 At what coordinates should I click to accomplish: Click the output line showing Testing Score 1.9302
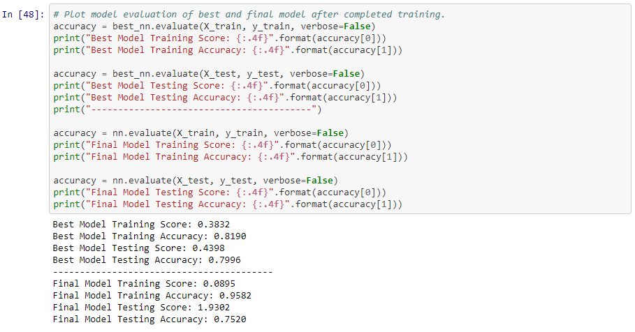(141, 307)
